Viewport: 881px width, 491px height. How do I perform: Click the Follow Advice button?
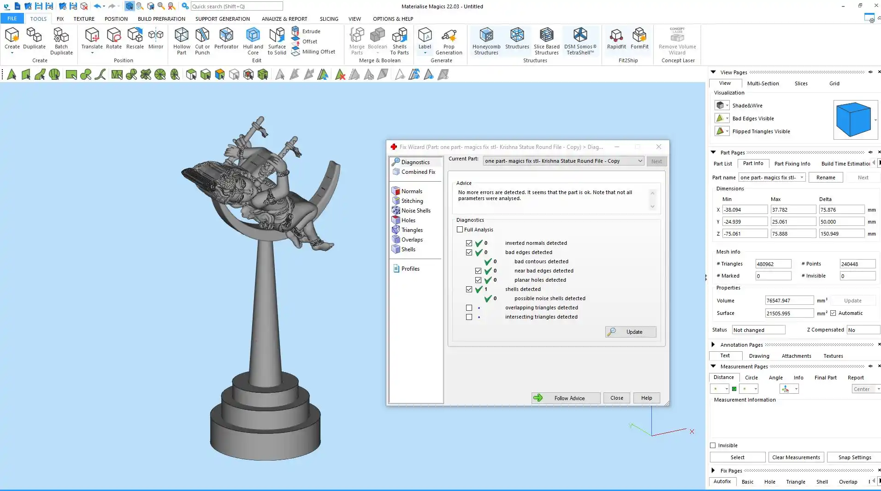tap(566, 398)
